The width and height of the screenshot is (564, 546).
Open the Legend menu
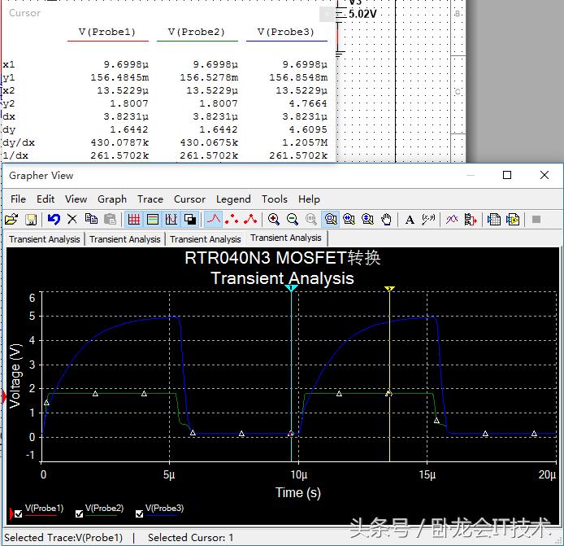click(x=233, y=199)
